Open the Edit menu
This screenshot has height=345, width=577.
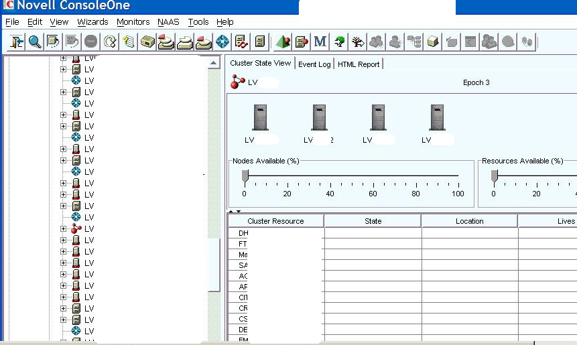pos(35,22)
